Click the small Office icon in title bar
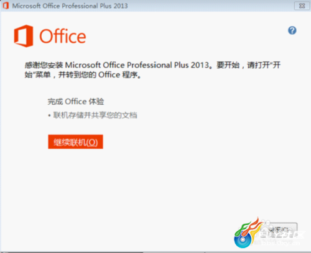 click(6, 6)
